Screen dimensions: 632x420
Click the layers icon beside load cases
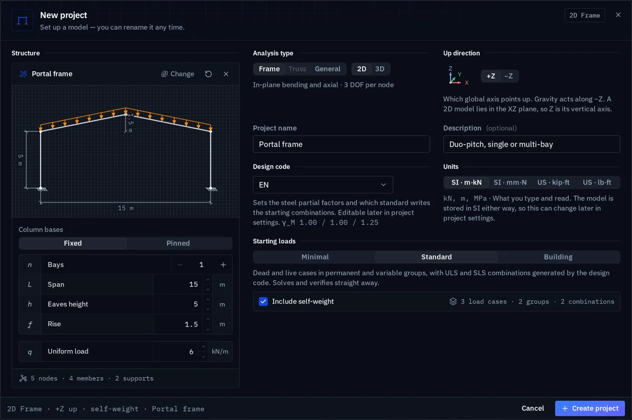tap(453, 302)
